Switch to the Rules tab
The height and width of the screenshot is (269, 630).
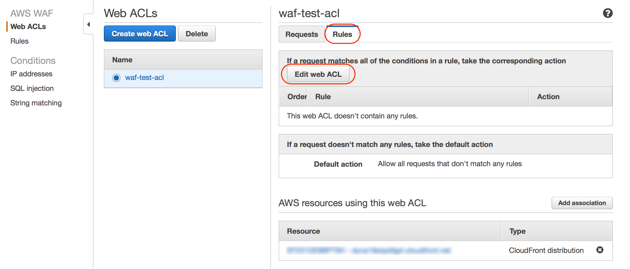pyautogui.click(x=342, y=34)
